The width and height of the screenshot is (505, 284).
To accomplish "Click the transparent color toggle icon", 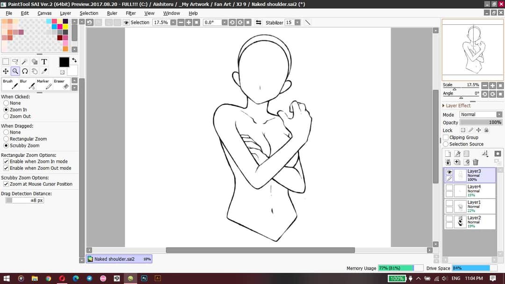I will (x=62, y=72).
